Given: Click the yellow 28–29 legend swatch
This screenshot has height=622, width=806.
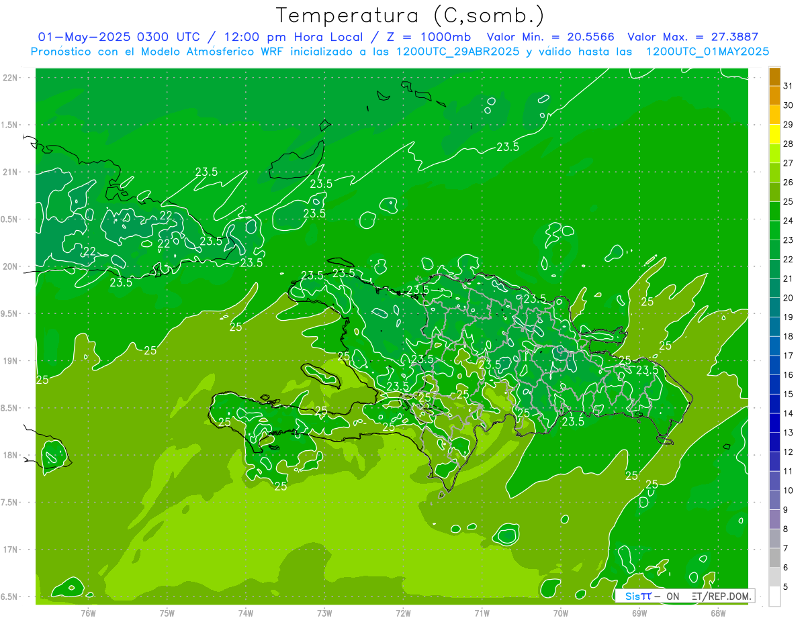Looking at the screenshot, I should coord(774,134).
